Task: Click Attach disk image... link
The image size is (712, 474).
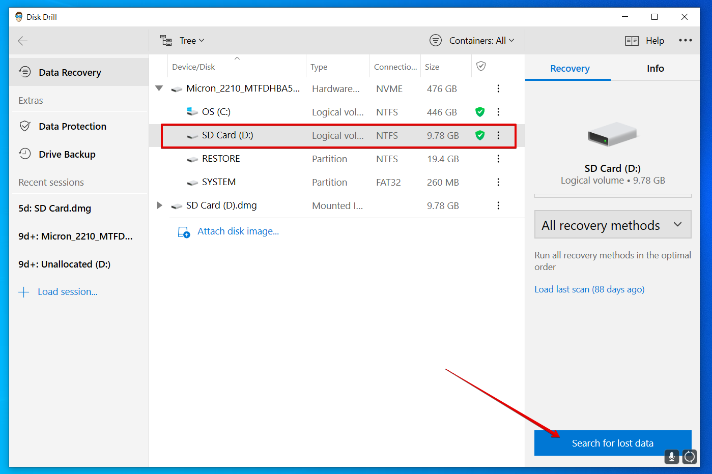Action: [x=238, y=231]
